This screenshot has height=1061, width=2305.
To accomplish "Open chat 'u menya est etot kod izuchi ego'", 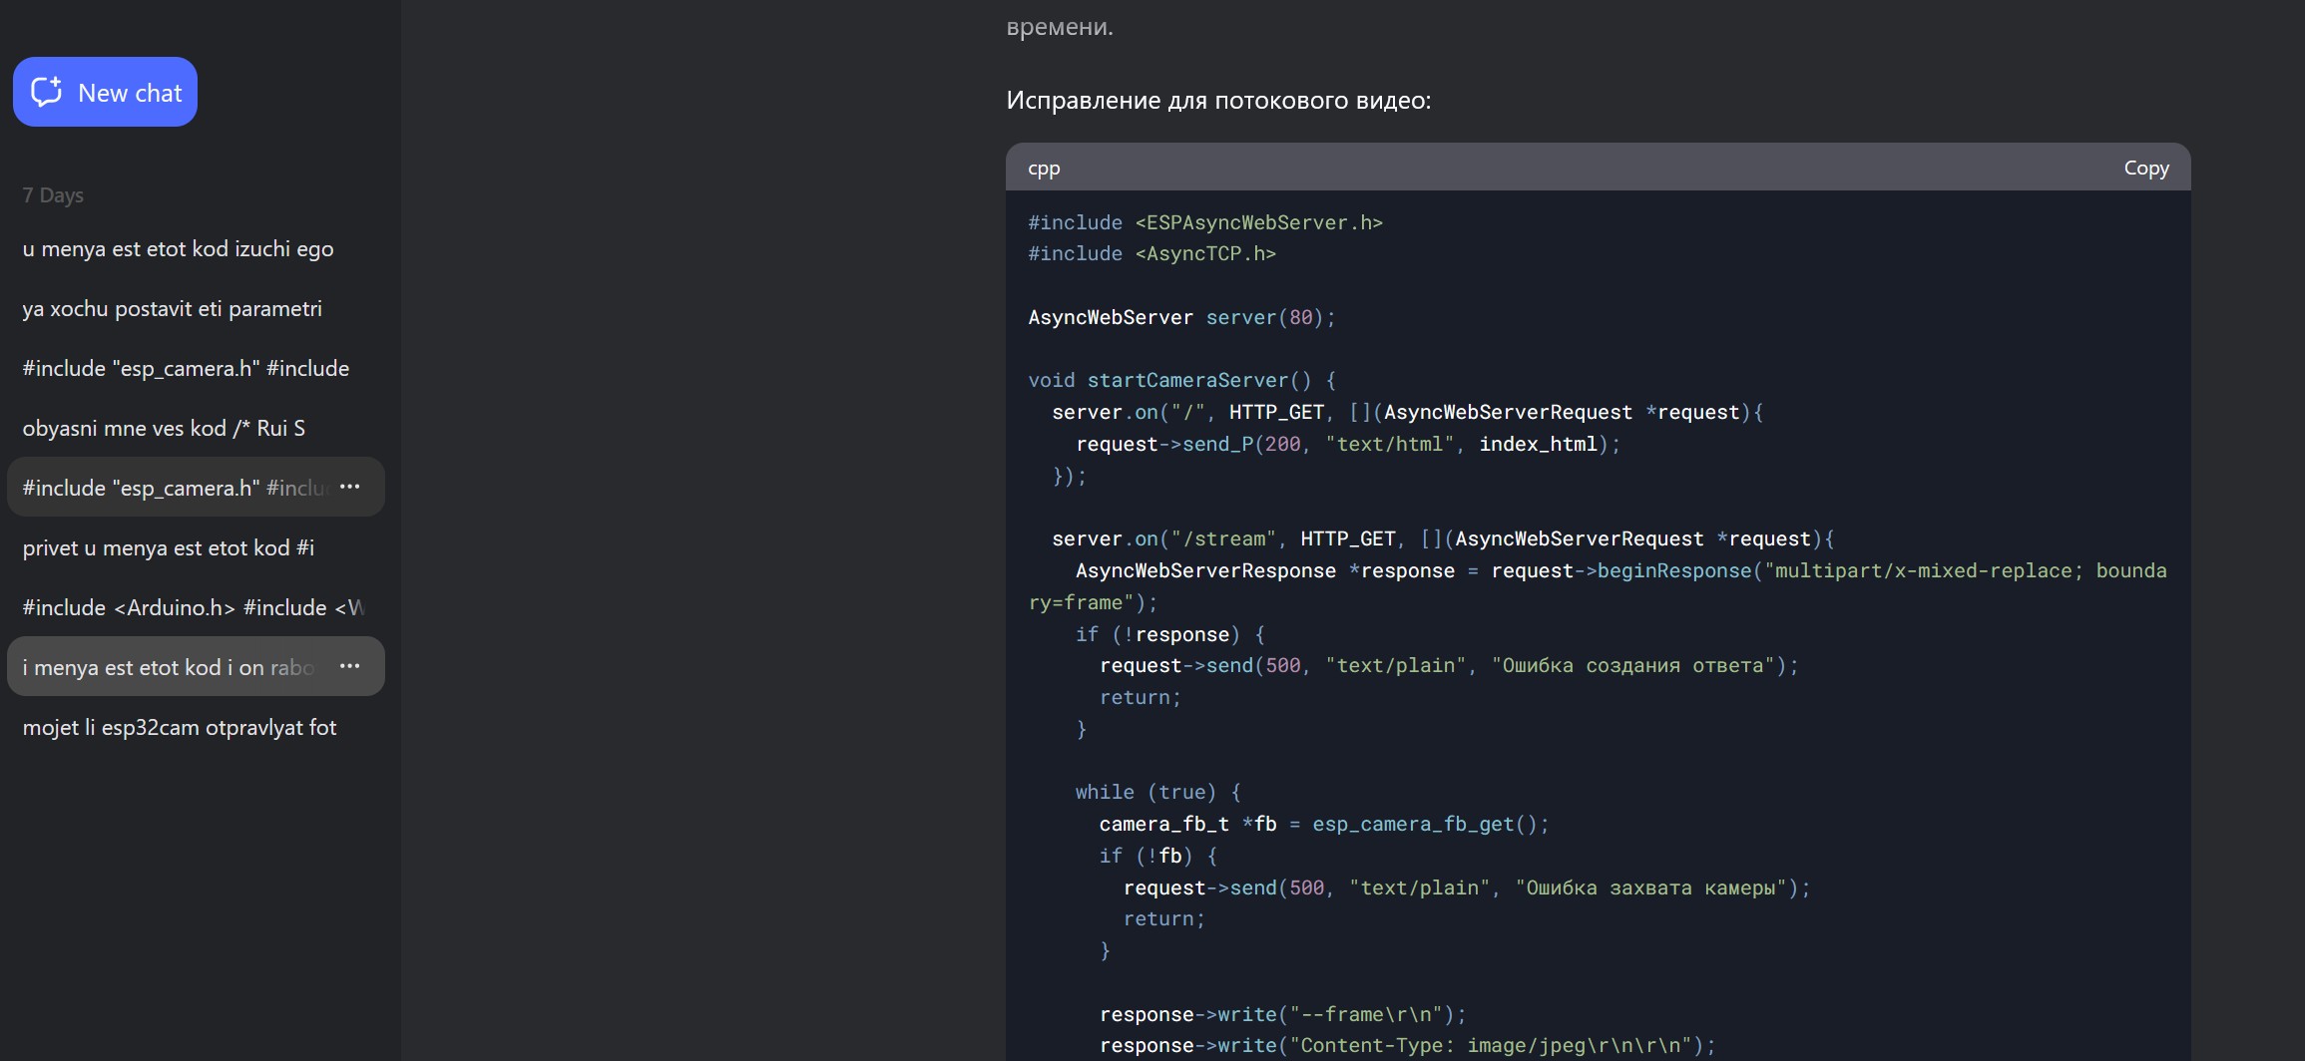I will pos(196,248).
